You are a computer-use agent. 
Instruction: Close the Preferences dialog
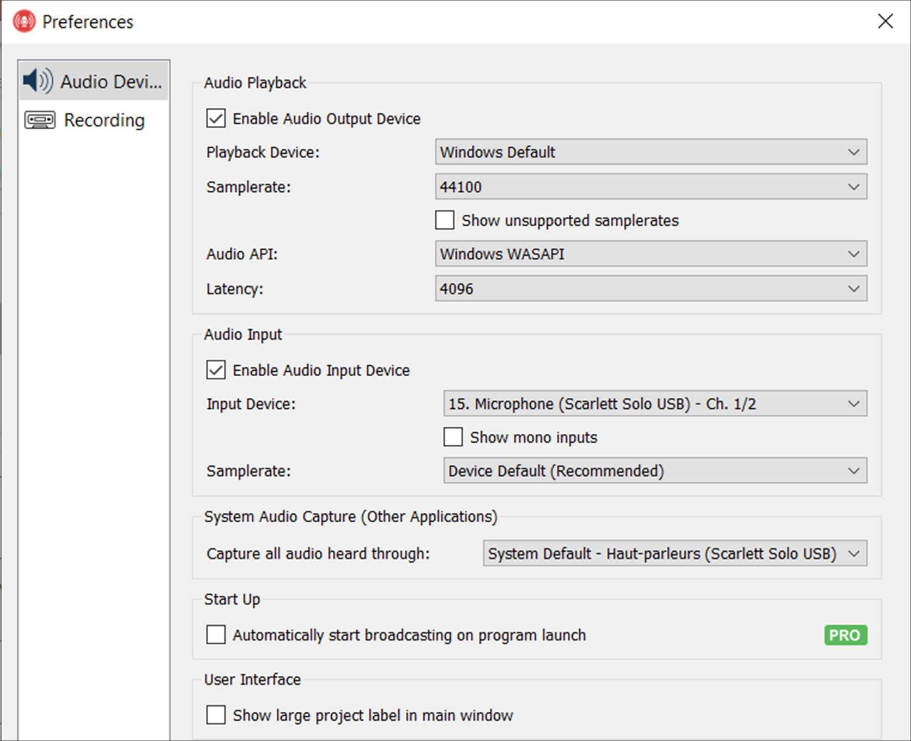coord(885,21)
